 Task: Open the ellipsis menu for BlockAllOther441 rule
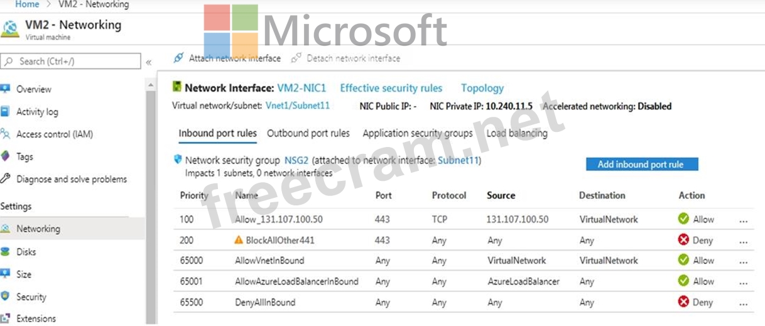[x=744, y=241]
